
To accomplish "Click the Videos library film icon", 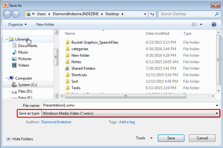I will pos(14,65).
